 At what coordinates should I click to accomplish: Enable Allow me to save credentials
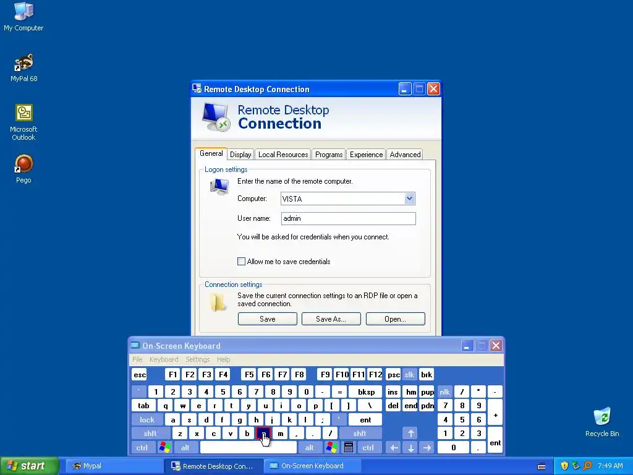242,262
